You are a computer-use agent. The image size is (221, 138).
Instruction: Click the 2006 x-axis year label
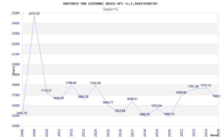pos(22,133)
